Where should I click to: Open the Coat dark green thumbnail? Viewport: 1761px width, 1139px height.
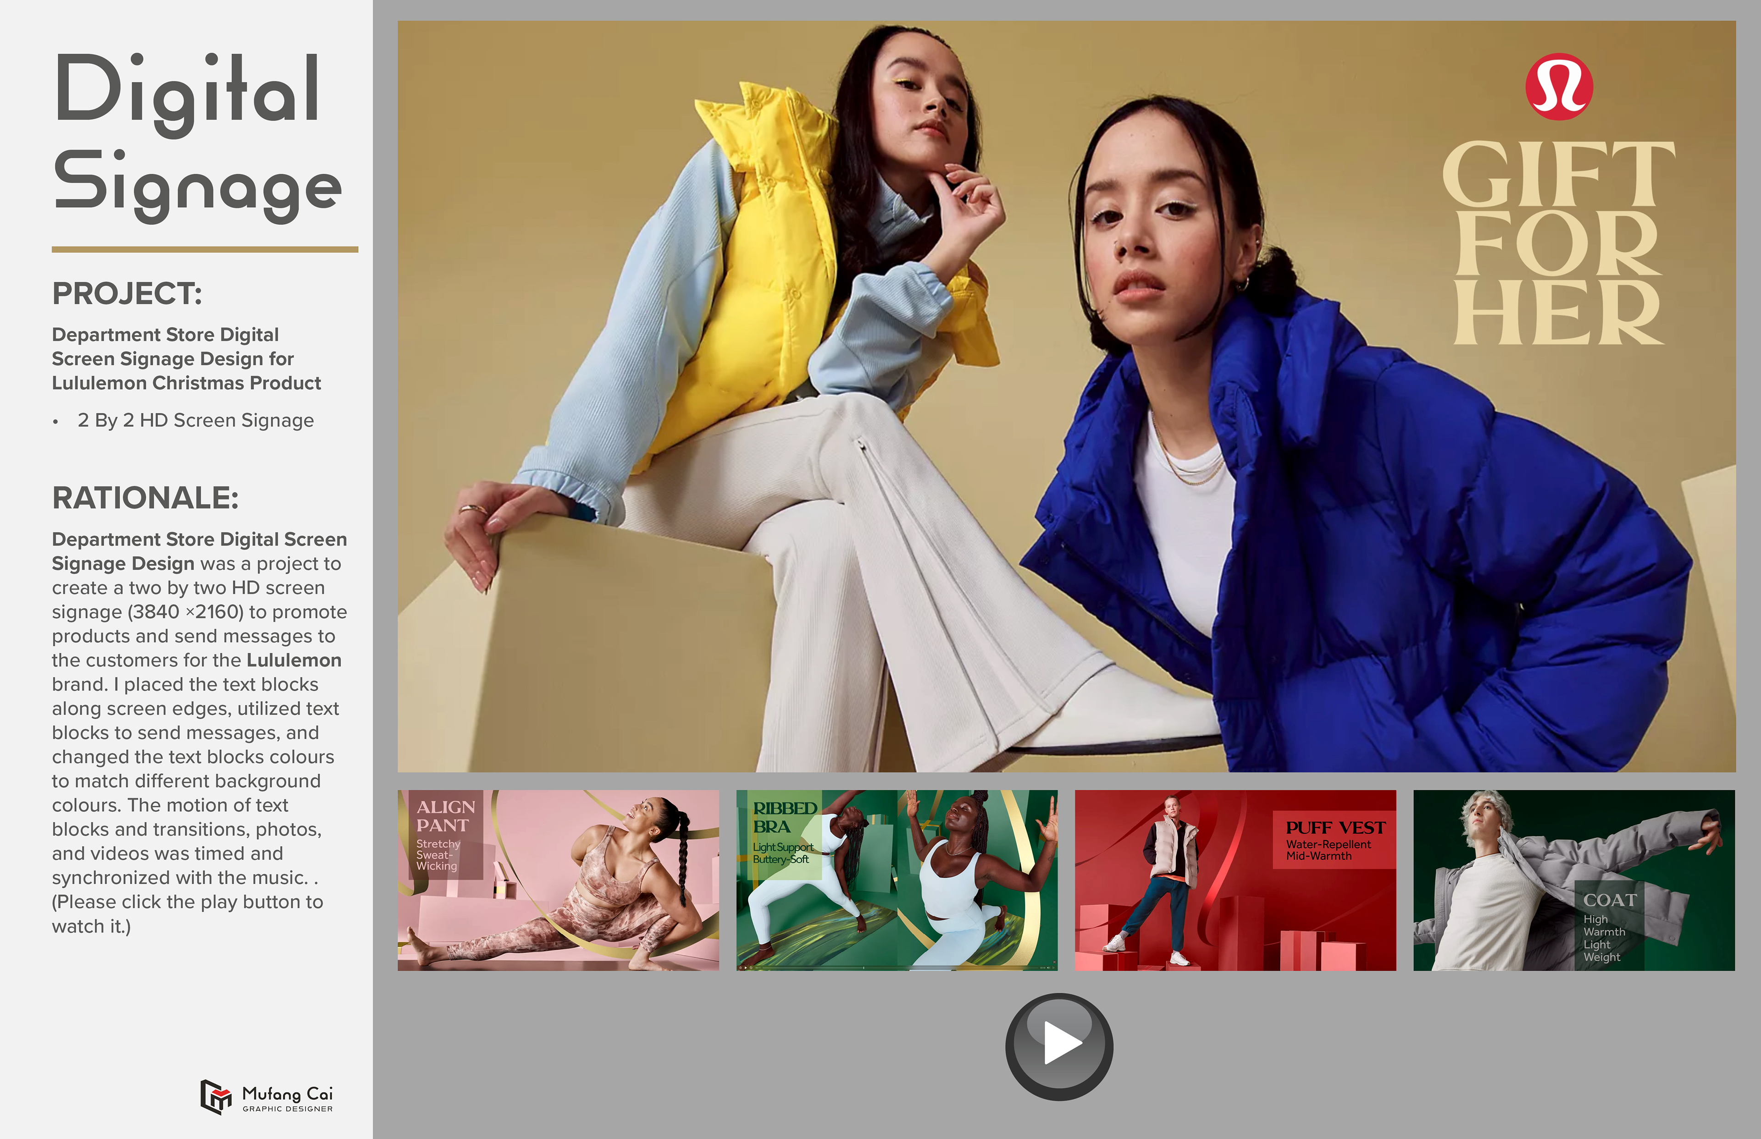tap(1574, 880)
